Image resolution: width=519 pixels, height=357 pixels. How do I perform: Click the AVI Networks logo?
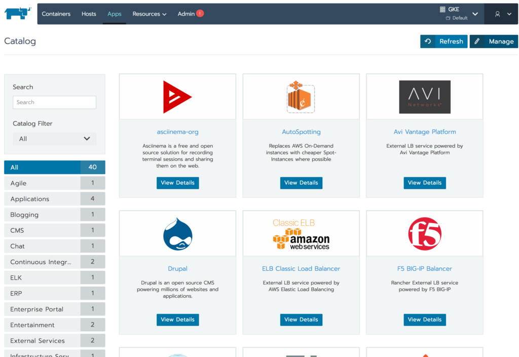pos(425,97)
